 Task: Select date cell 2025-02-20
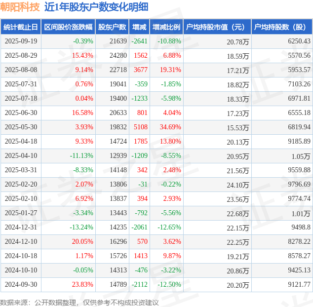pyautogui.click(x=21, y=184)
